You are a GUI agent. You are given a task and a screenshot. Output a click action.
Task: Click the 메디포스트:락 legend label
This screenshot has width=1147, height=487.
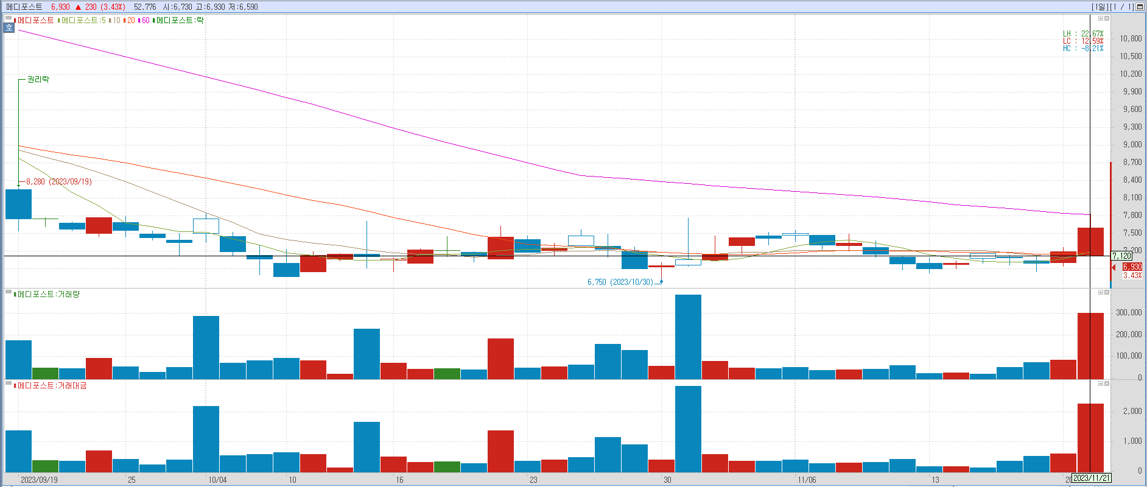[180, 20]
